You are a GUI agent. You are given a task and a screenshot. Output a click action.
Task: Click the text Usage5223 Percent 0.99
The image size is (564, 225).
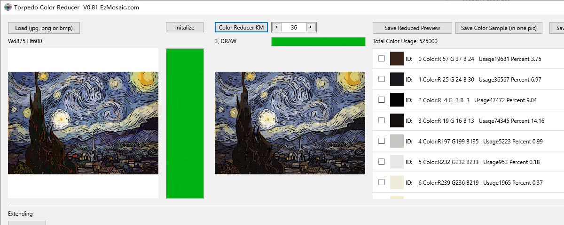pyautogui.click(x=513, y=142)
